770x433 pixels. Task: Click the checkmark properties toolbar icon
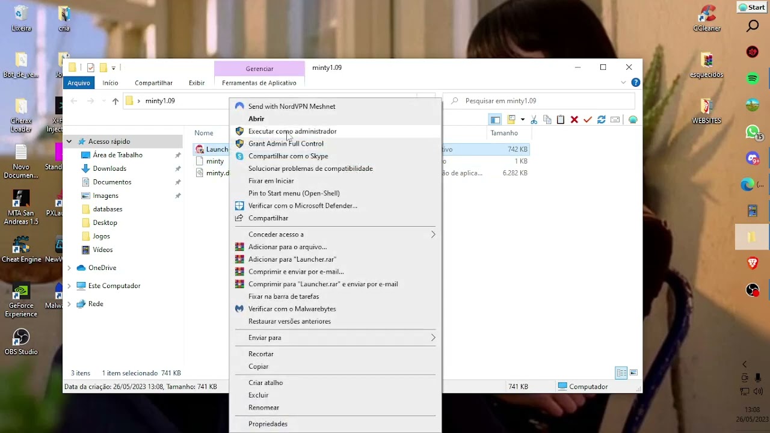pyautogui.click(x=588, y=120)
